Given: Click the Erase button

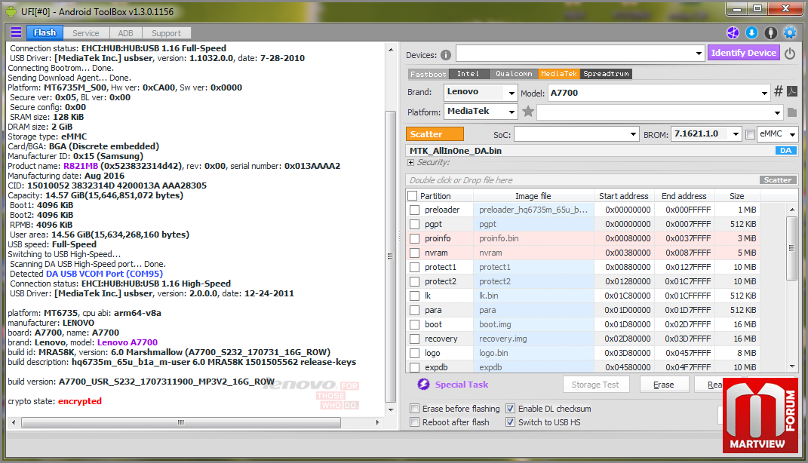Looking at the screenshot, I should coord(664,385).
